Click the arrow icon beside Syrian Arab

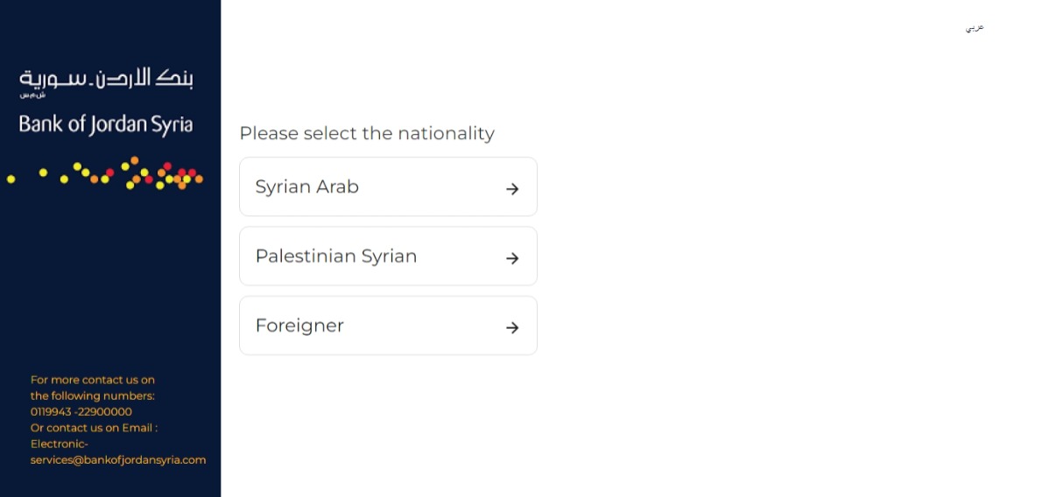pos(511,189)
